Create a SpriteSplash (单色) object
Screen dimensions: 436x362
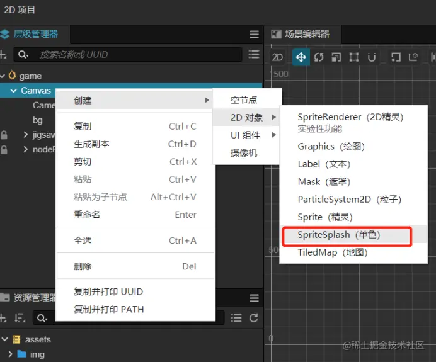point(353,234)
